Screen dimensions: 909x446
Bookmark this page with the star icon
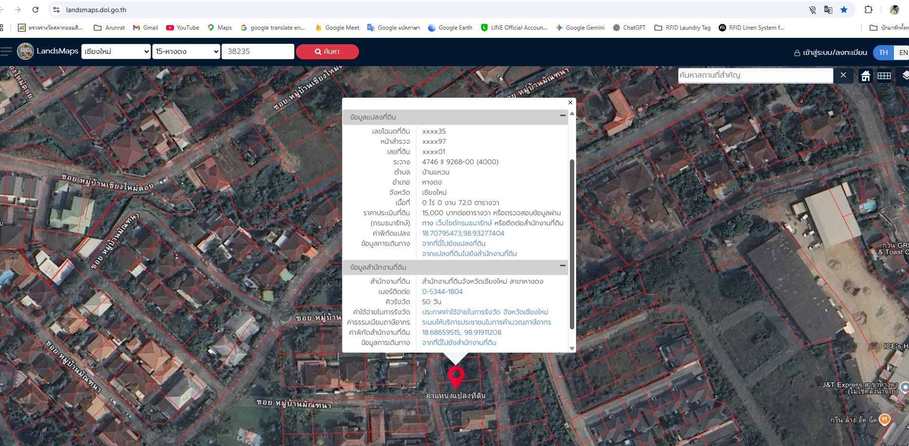pos(844,10)
